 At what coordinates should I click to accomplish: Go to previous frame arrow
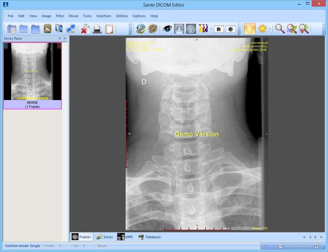pos(310,237)
